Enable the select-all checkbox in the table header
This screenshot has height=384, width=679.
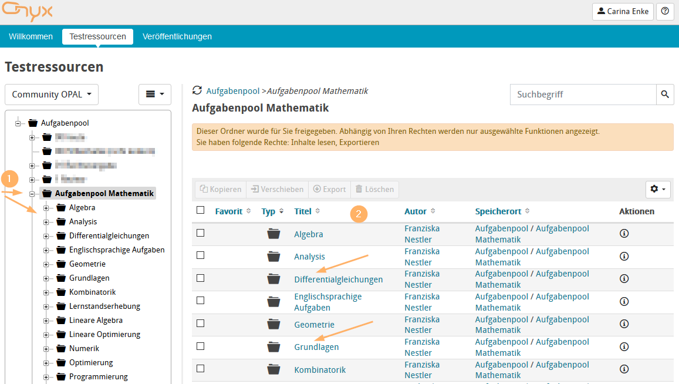point(200,209)
